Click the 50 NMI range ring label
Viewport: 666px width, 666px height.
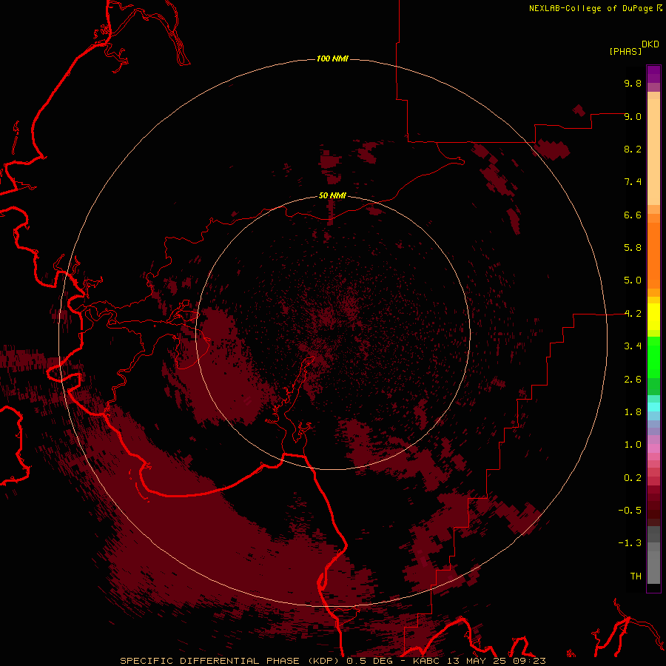click(332, 195)
